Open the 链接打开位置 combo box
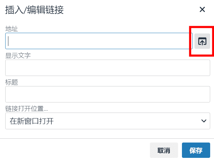Viewport: 214px width, 161px height. click(x=108, y=121)
